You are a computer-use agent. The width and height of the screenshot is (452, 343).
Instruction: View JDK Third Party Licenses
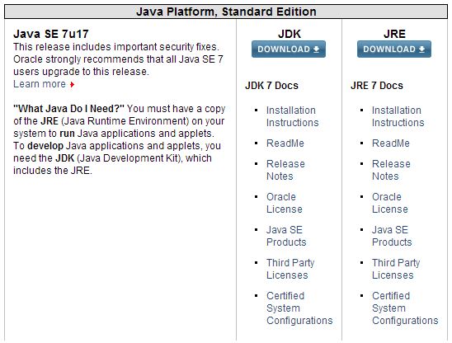pyautogui.click(x=290, y=269)
